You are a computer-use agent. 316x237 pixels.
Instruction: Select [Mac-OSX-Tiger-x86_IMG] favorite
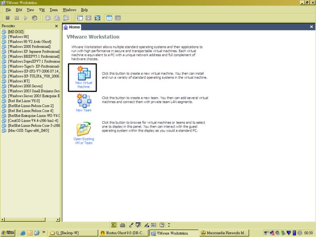tap(28, 130)
